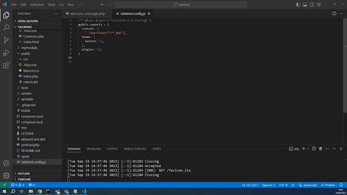
Task: Expand the OUTLINE section
Action: [37, 173]
